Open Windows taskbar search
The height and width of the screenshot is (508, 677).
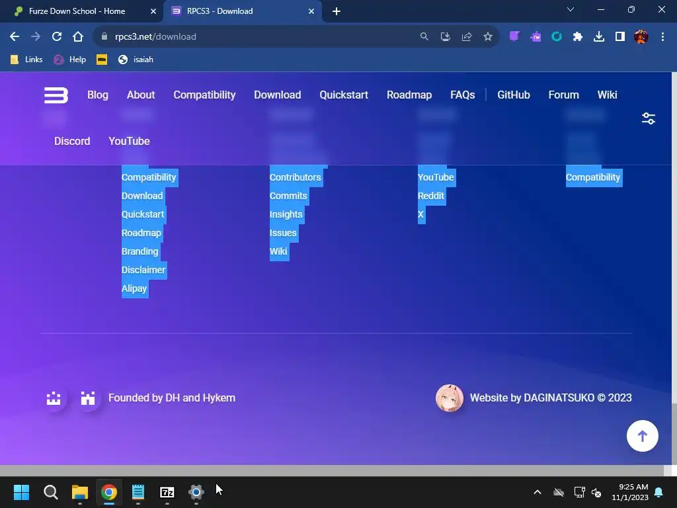[x=50, y=492]
